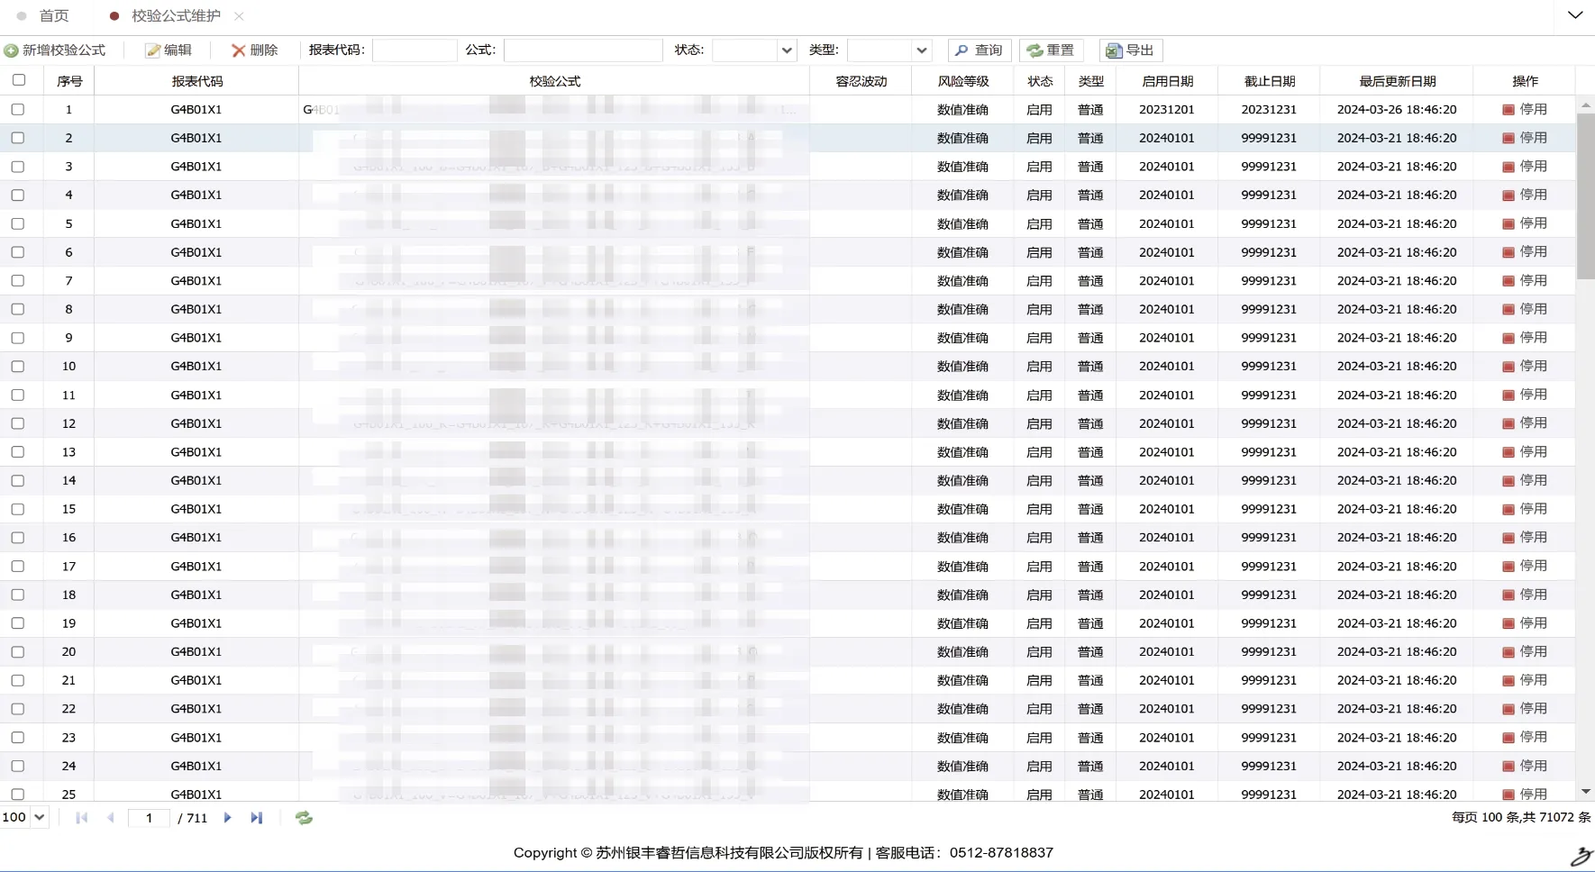Click the edit pencil icon in toolbar
1595x872 pixels.
153,50
